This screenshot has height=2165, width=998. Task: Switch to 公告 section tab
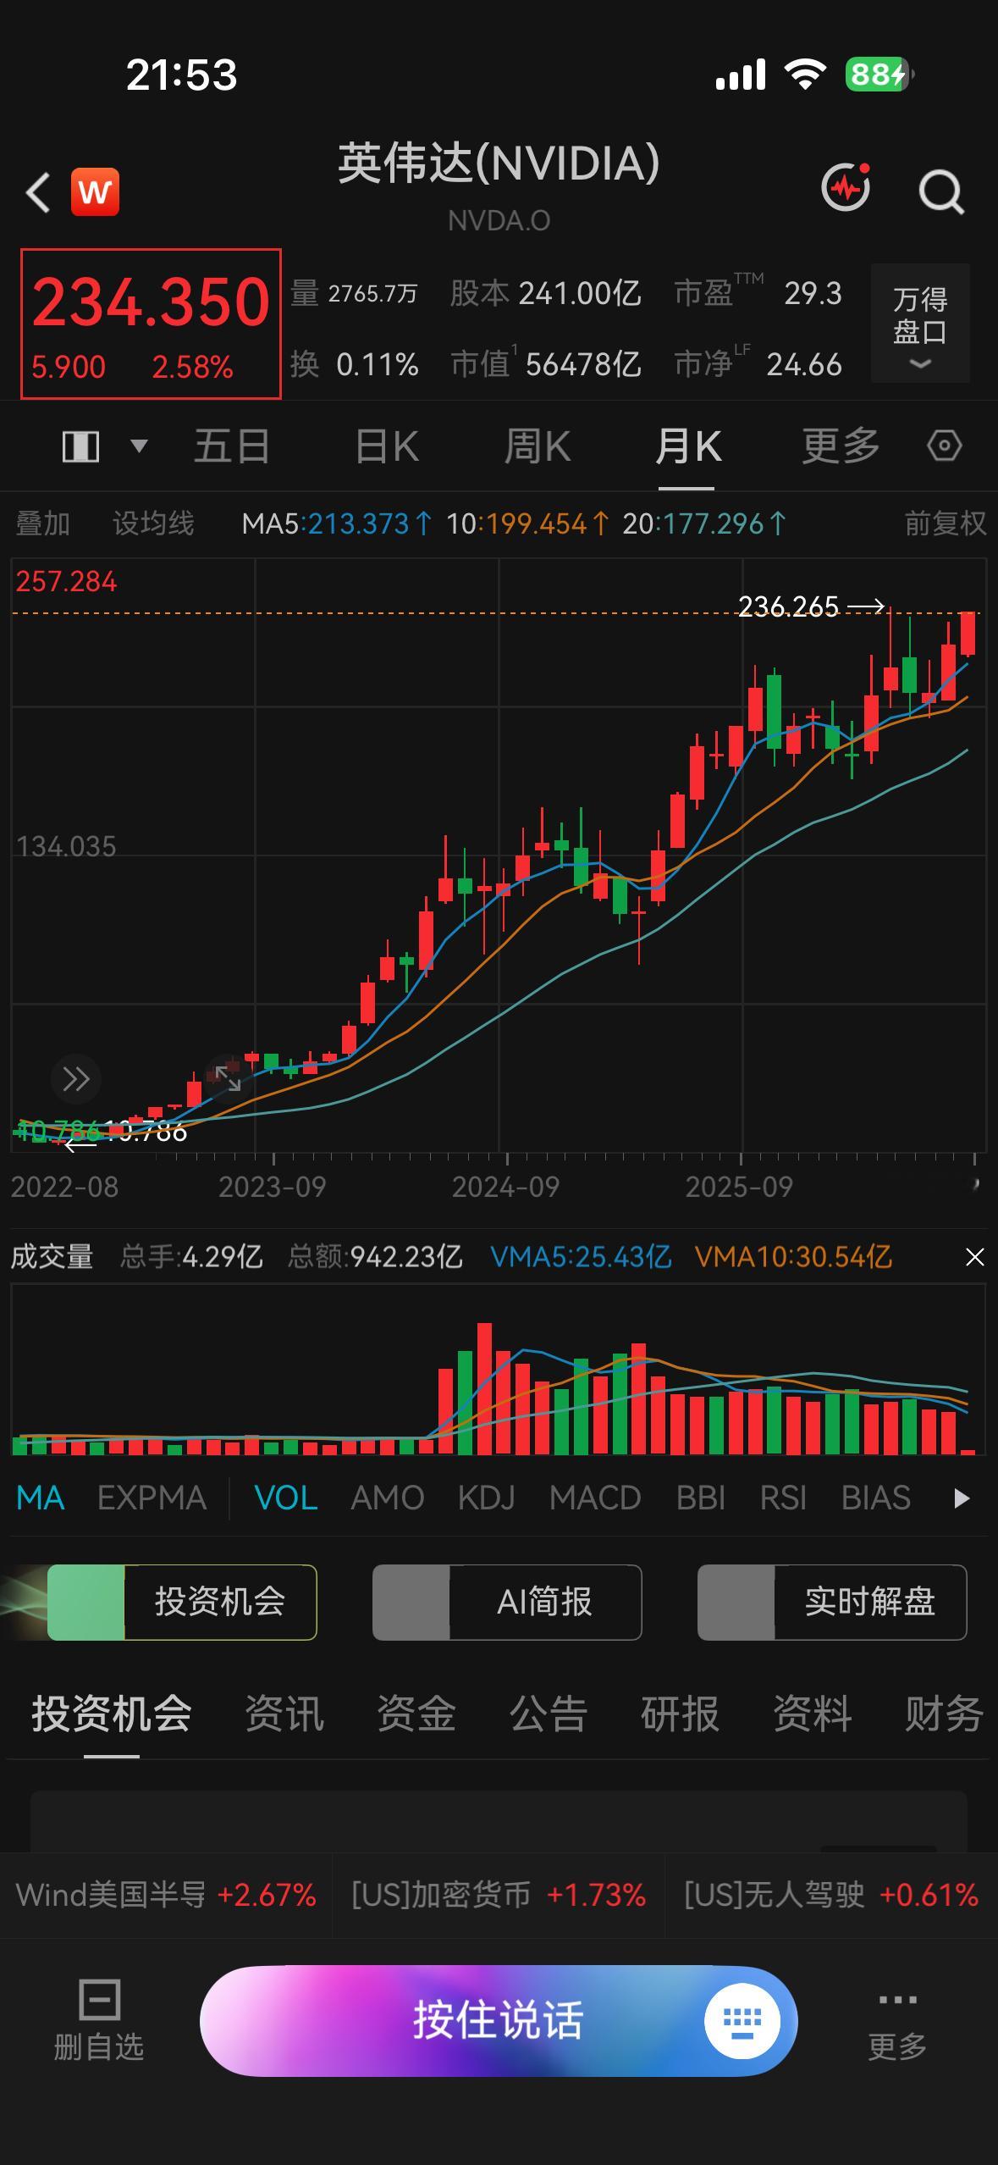(x=549, y=1714)
